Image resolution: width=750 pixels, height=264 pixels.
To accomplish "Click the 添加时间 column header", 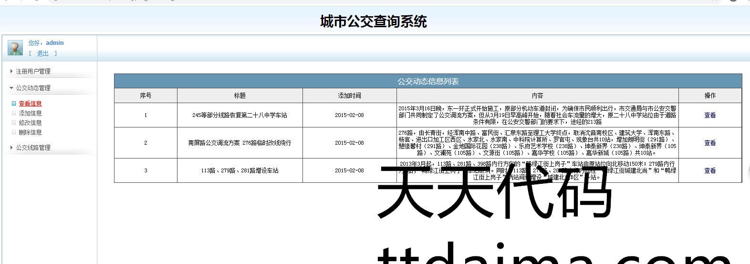I will click(x=349, y=95).
